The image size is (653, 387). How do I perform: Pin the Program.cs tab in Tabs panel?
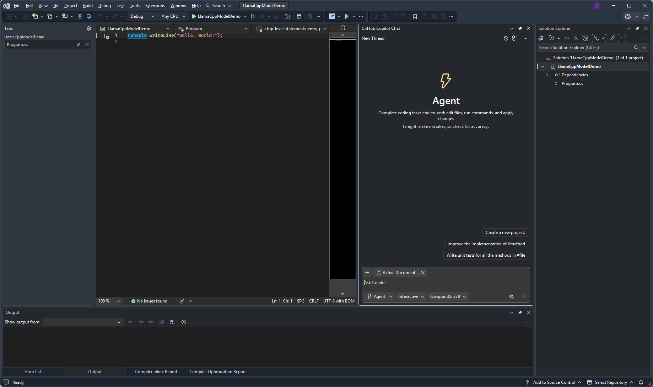coord(79,44)
